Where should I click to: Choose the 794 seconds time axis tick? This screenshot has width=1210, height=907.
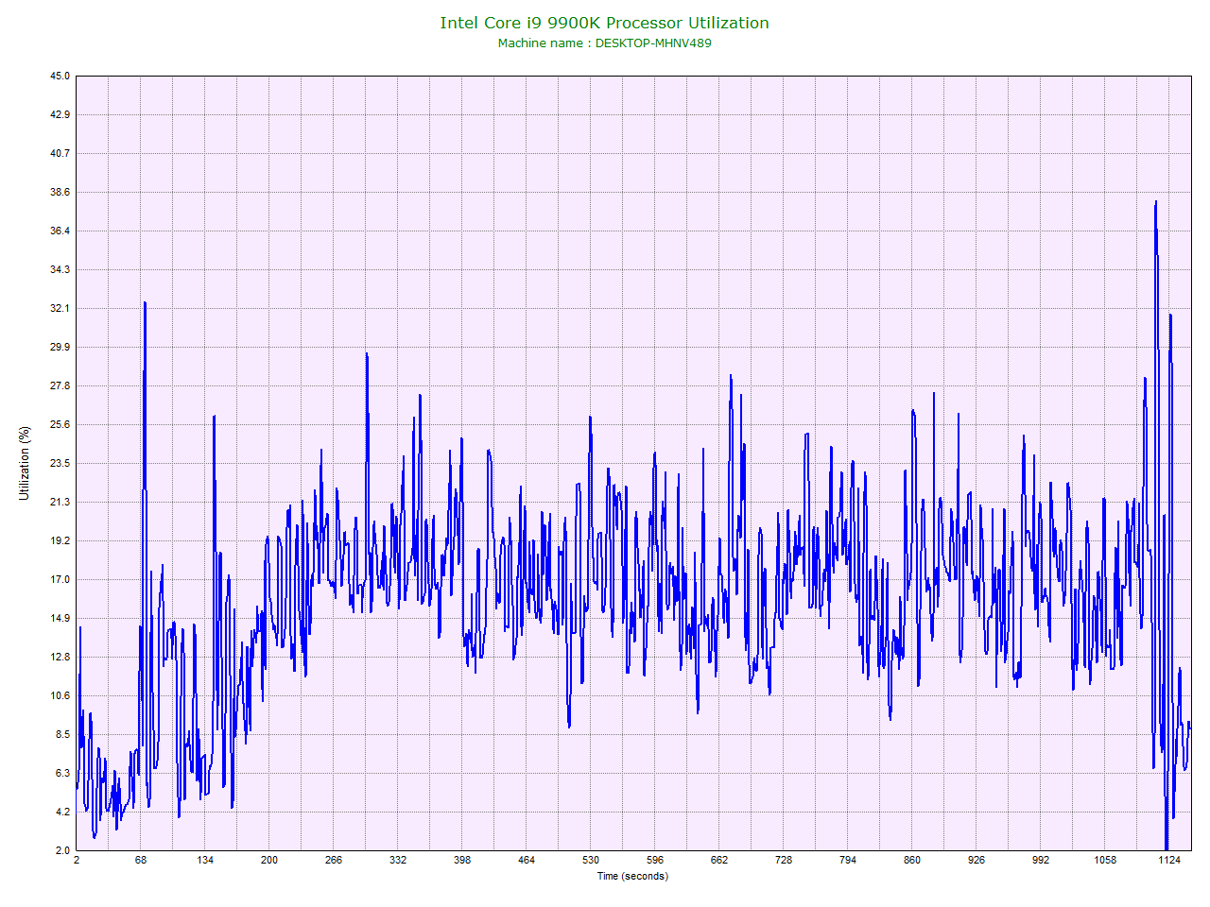point(848,860)
